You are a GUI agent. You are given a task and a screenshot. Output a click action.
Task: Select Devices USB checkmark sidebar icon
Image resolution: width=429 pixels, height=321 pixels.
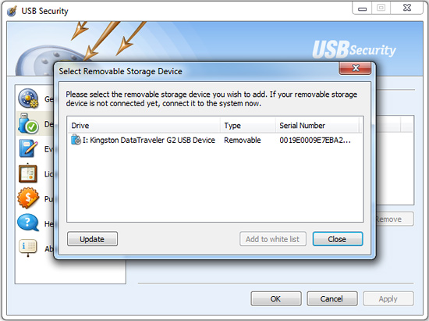pyautogui.click(x=28, y=123)
